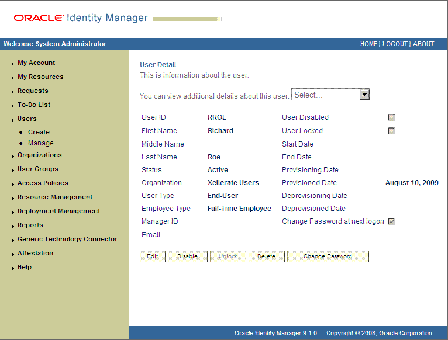Expand the To-Do List arrow
Image resolution: width=448 pixels, height=340 pixels.
click(x=12, y=106)
